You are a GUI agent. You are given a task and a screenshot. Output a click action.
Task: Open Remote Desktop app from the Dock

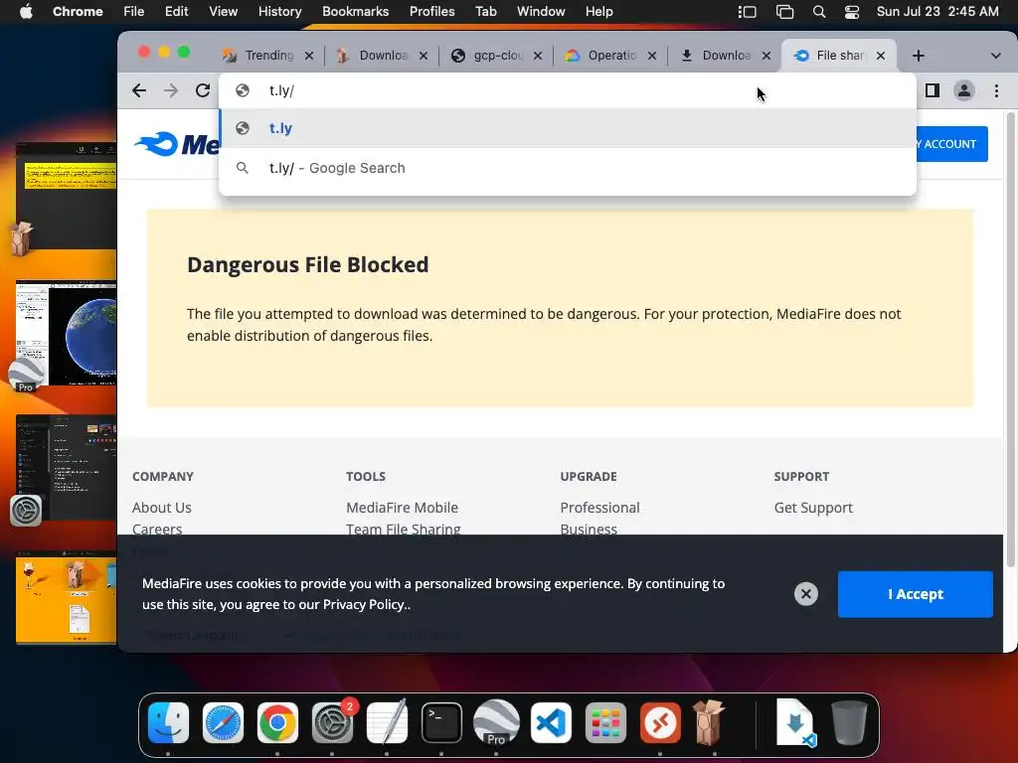[x=660, y=723]
